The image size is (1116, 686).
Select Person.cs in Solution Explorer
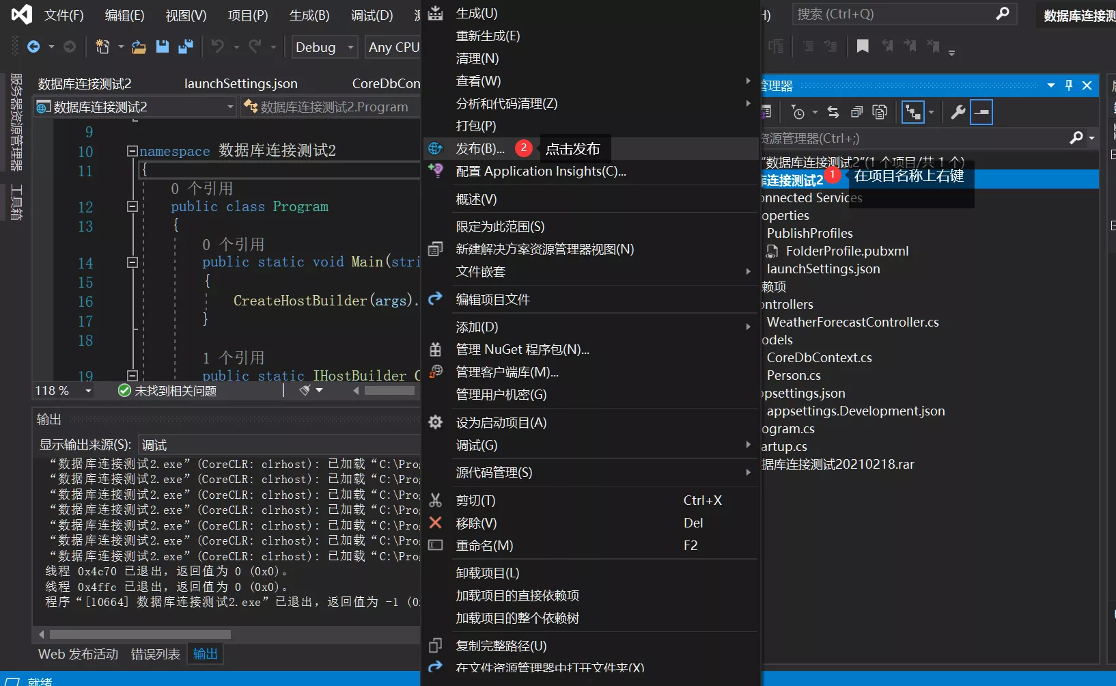(794, 376)
